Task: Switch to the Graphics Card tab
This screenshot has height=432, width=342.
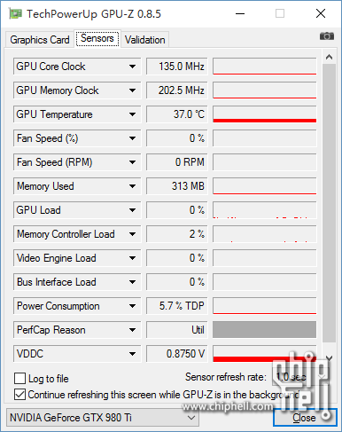Action: 40,40
